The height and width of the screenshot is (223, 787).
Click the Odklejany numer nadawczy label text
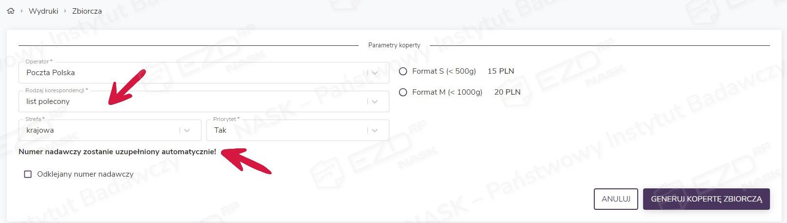[x=85, y=174]
